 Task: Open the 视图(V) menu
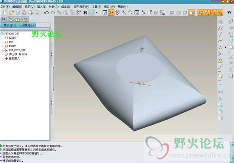click(29, 7)
